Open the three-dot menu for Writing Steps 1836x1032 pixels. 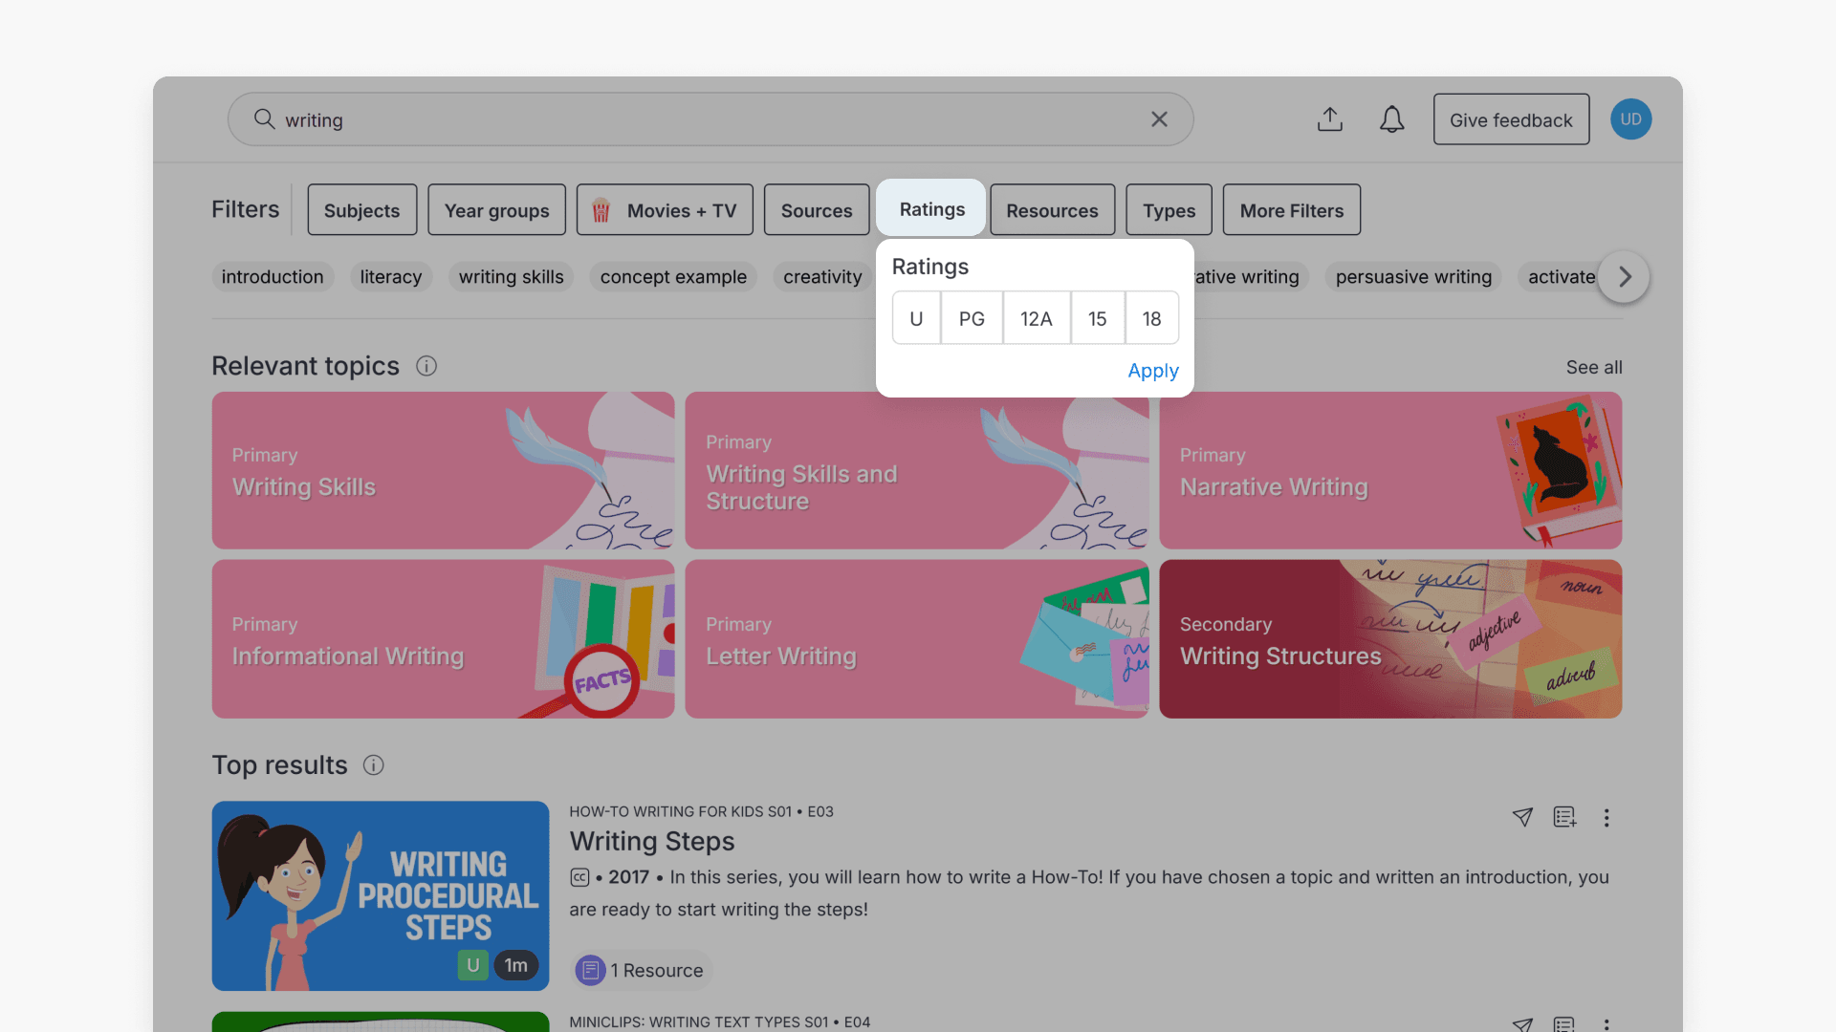[1606, 818]
